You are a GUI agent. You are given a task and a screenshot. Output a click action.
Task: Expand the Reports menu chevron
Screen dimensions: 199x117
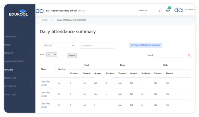(32, 70)
